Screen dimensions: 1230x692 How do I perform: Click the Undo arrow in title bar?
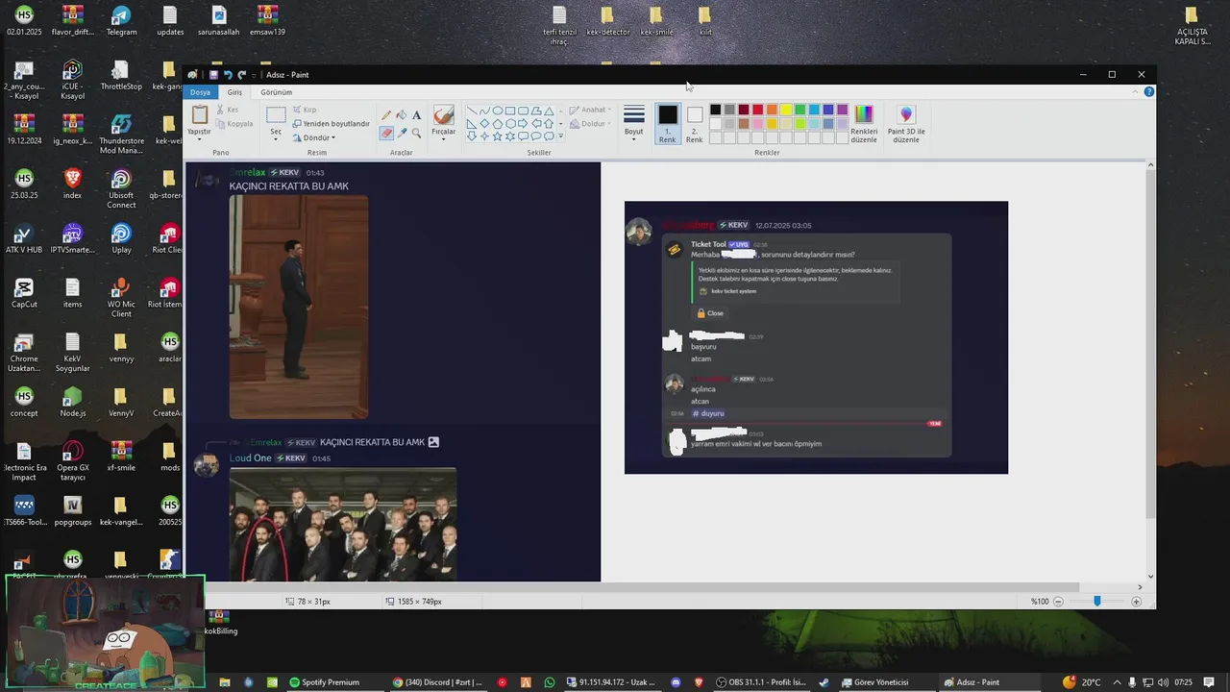228,75
